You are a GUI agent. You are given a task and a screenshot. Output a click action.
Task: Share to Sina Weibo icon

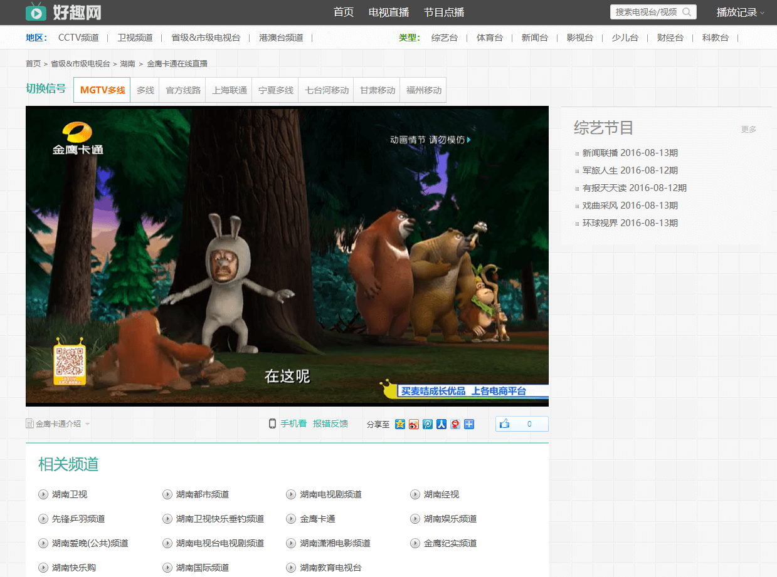[x=413, y=424]
